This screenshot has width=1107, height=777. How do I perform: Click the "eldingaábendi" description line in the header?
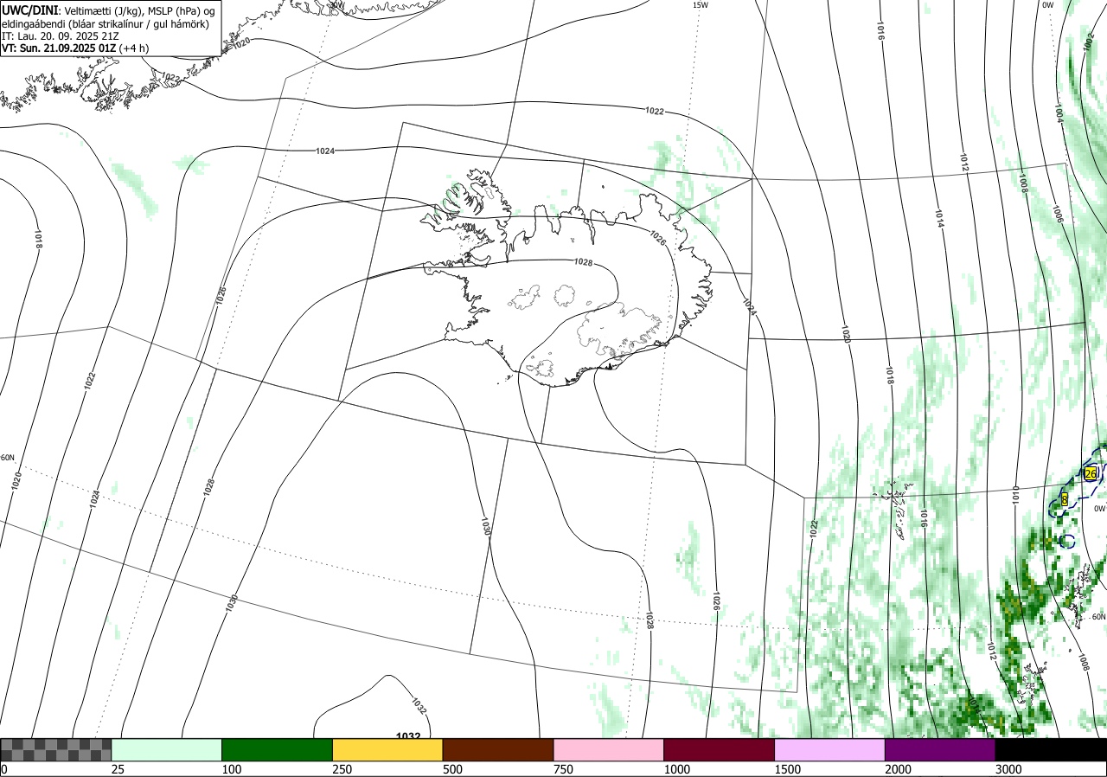pos(106,23)
